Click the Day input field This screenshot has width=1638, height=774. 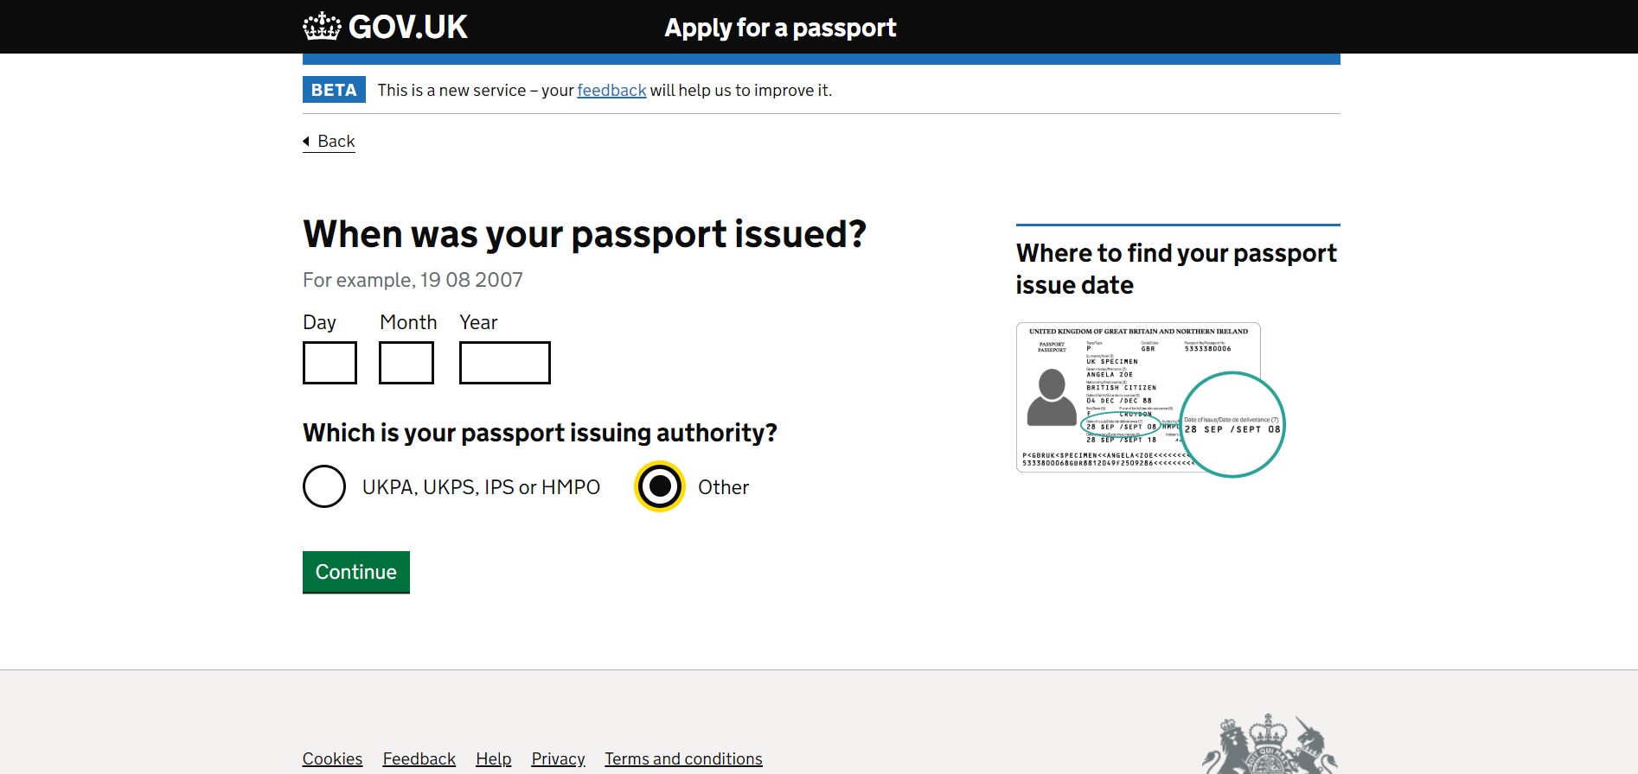pos(330,363)
